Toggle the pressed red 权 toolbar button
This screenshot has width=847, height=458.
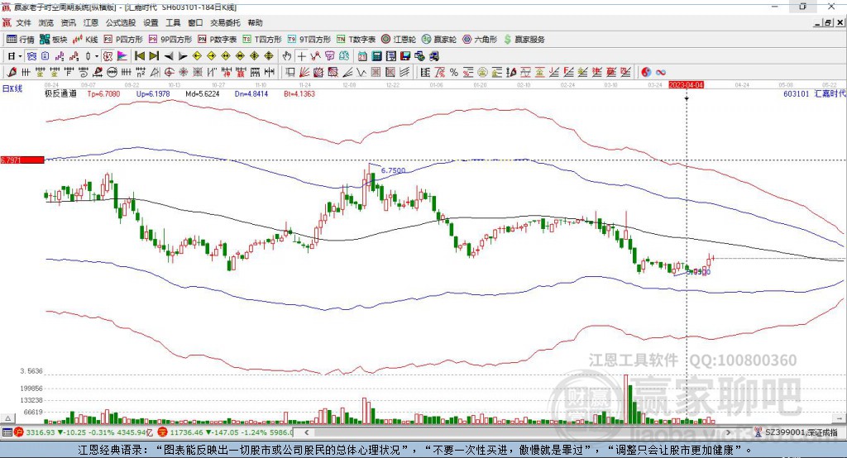coord(108,55)
